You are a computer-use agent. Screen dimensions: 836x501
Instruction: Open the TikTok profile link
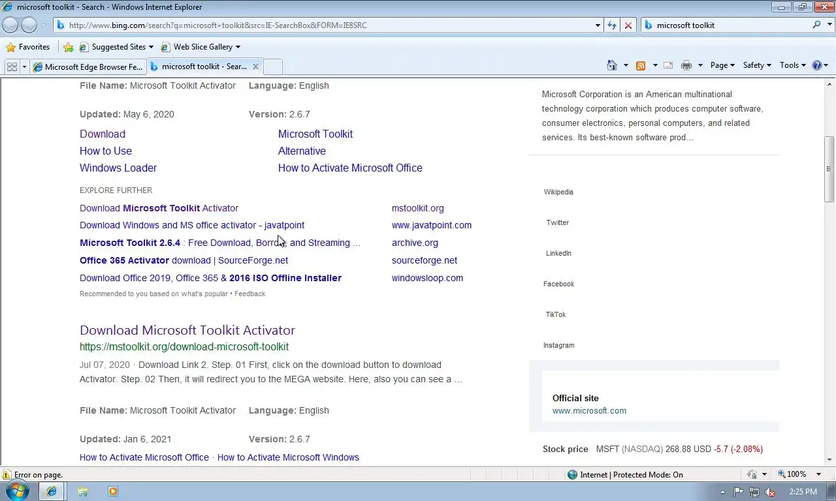pos(556,314)
